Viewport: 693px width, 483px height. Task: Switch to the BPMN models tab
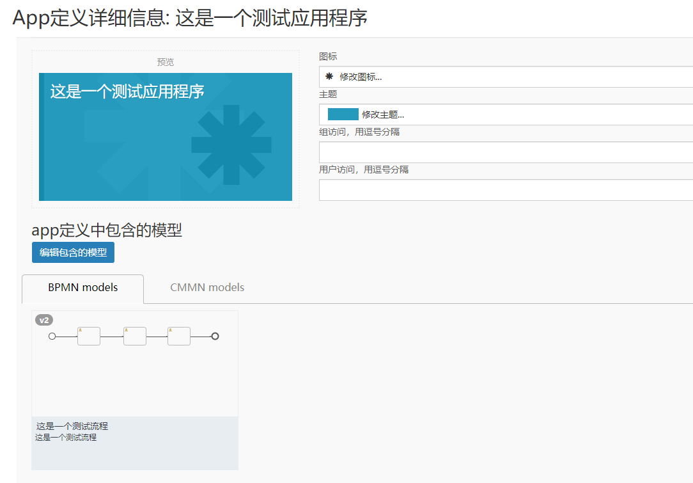[x=82, y=287]
